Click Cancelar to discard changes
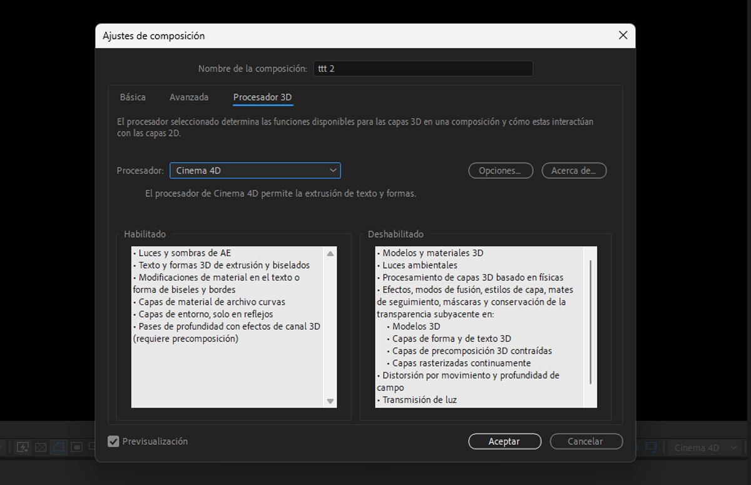Screen dimensions: 751x485 (585, 441)
